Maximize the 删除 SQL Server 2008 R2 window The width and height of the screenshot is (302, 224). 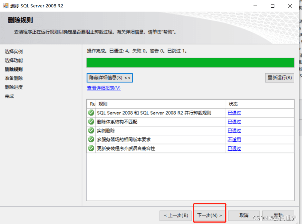point(273,6)
